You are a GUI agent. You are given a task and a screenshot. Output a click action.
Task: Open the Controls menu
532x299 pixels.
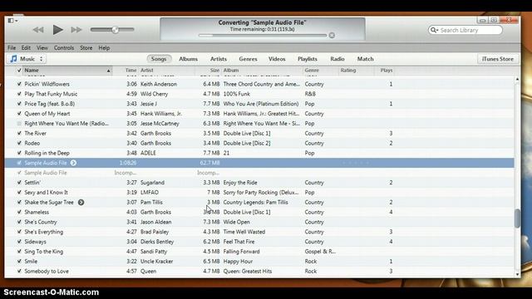click(x=64, y=48)
